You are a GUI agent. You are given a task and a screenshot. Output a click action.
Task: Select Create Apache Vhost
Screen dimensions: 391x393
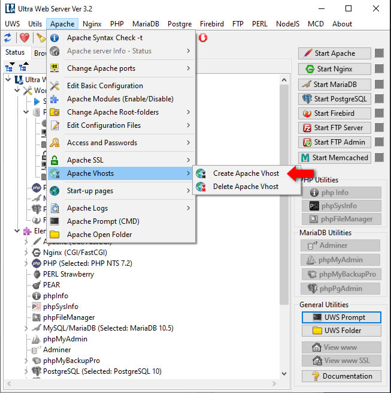(x=247, y=173)
